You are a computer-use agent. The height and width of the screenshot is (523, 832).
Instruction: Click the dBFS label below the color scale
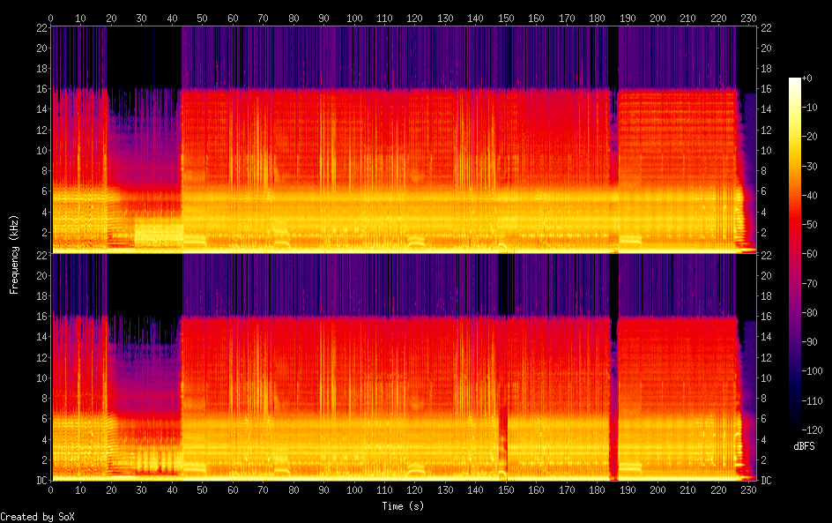click(804, 446)
